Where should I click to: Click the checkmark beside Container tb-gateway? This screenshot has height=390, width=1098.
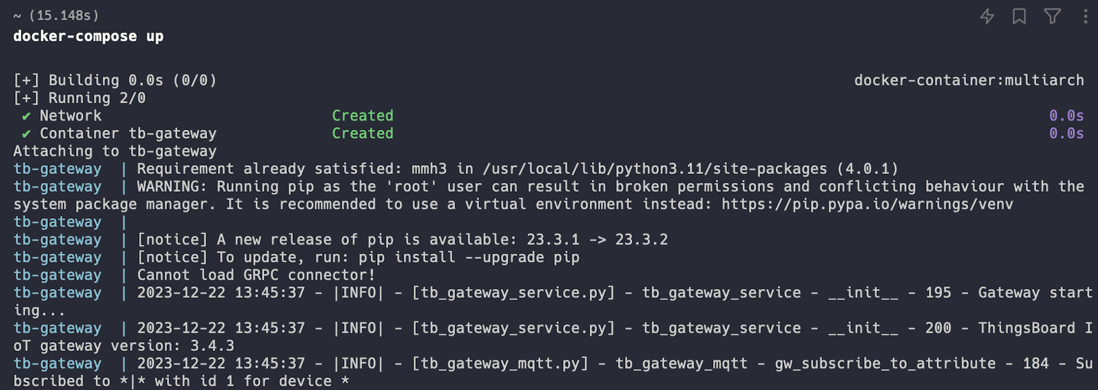coord(26,134)
